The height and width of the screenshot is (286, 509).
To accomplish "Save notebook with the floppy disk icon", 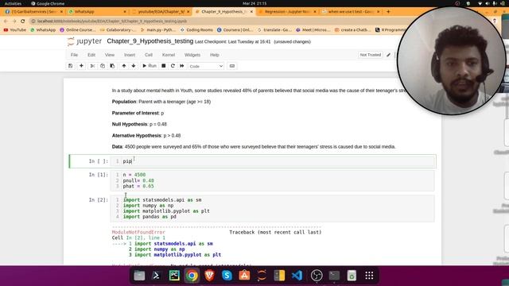I will pos(71,66).
